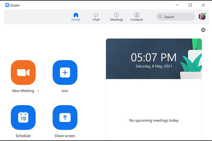Viewport: 212px width, 141px height.
Task: Open the Chat tab
Action: (x=96, y=17)
